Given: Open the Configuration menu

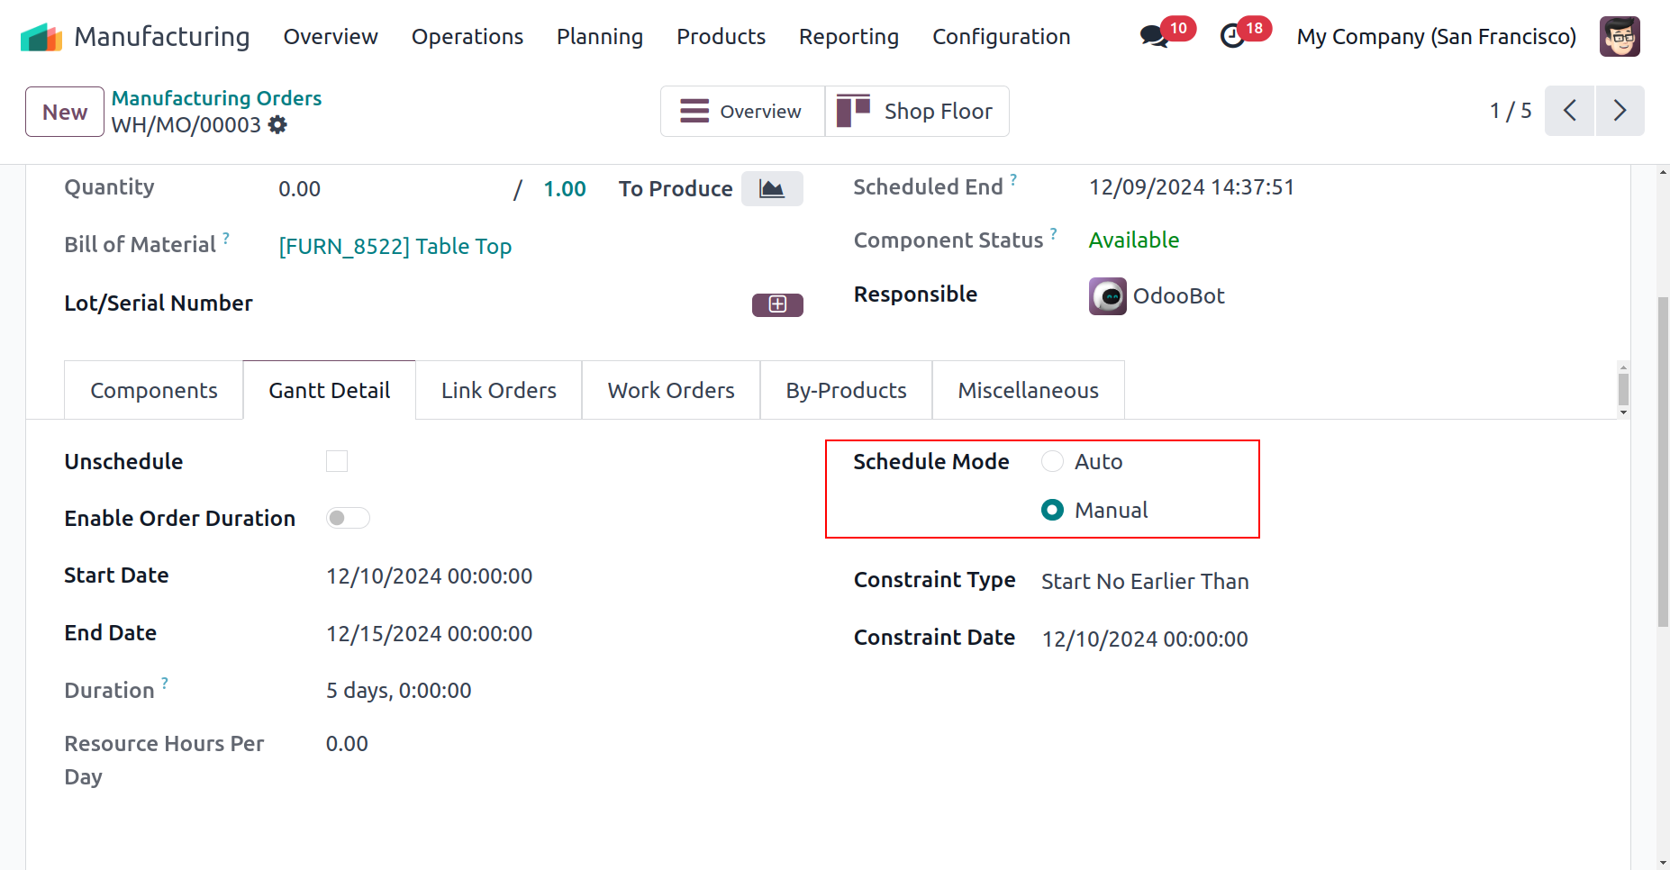Looking at the screenshot, I should [1001, 37].
